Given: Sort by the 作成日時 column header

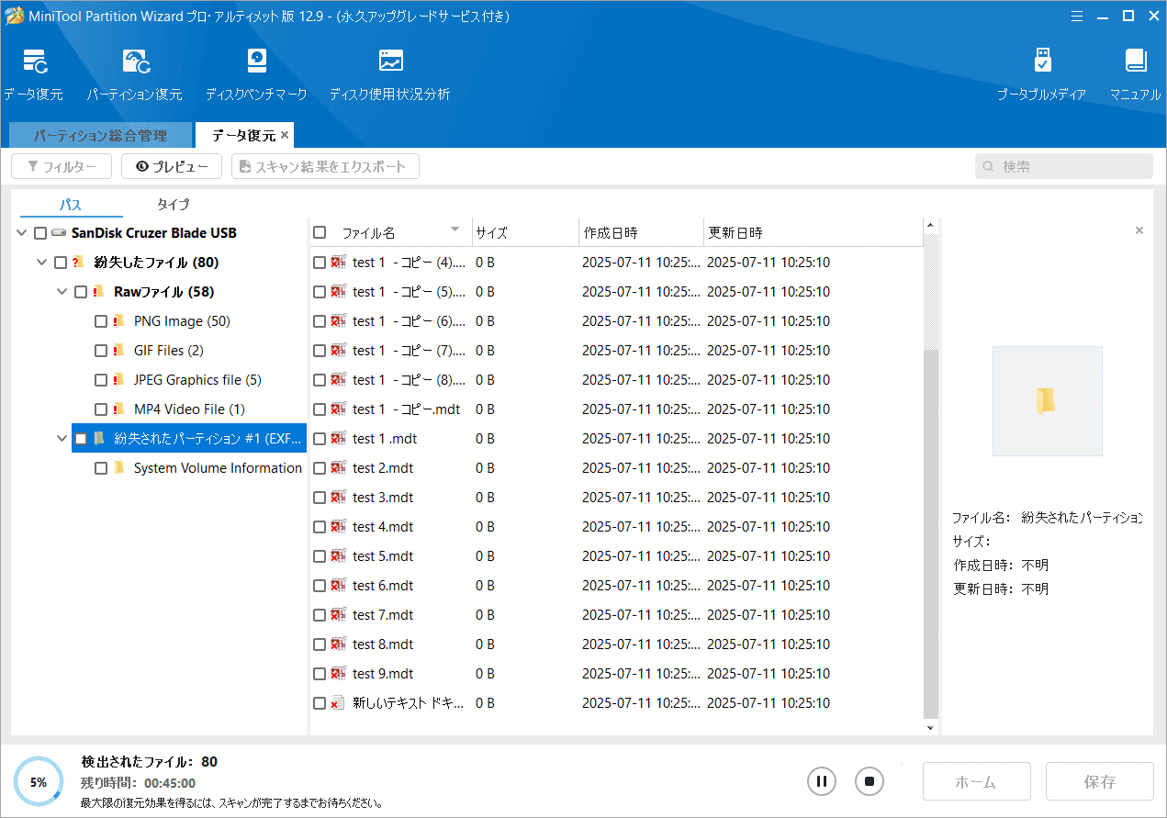Looking at the screenshot, I should pyautogui.click(x=641, y=232).
